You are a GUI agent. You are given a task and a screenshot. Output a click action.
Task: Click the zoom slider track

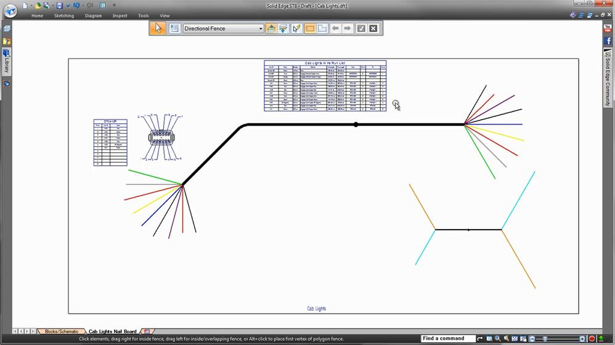tap(557, 338)
